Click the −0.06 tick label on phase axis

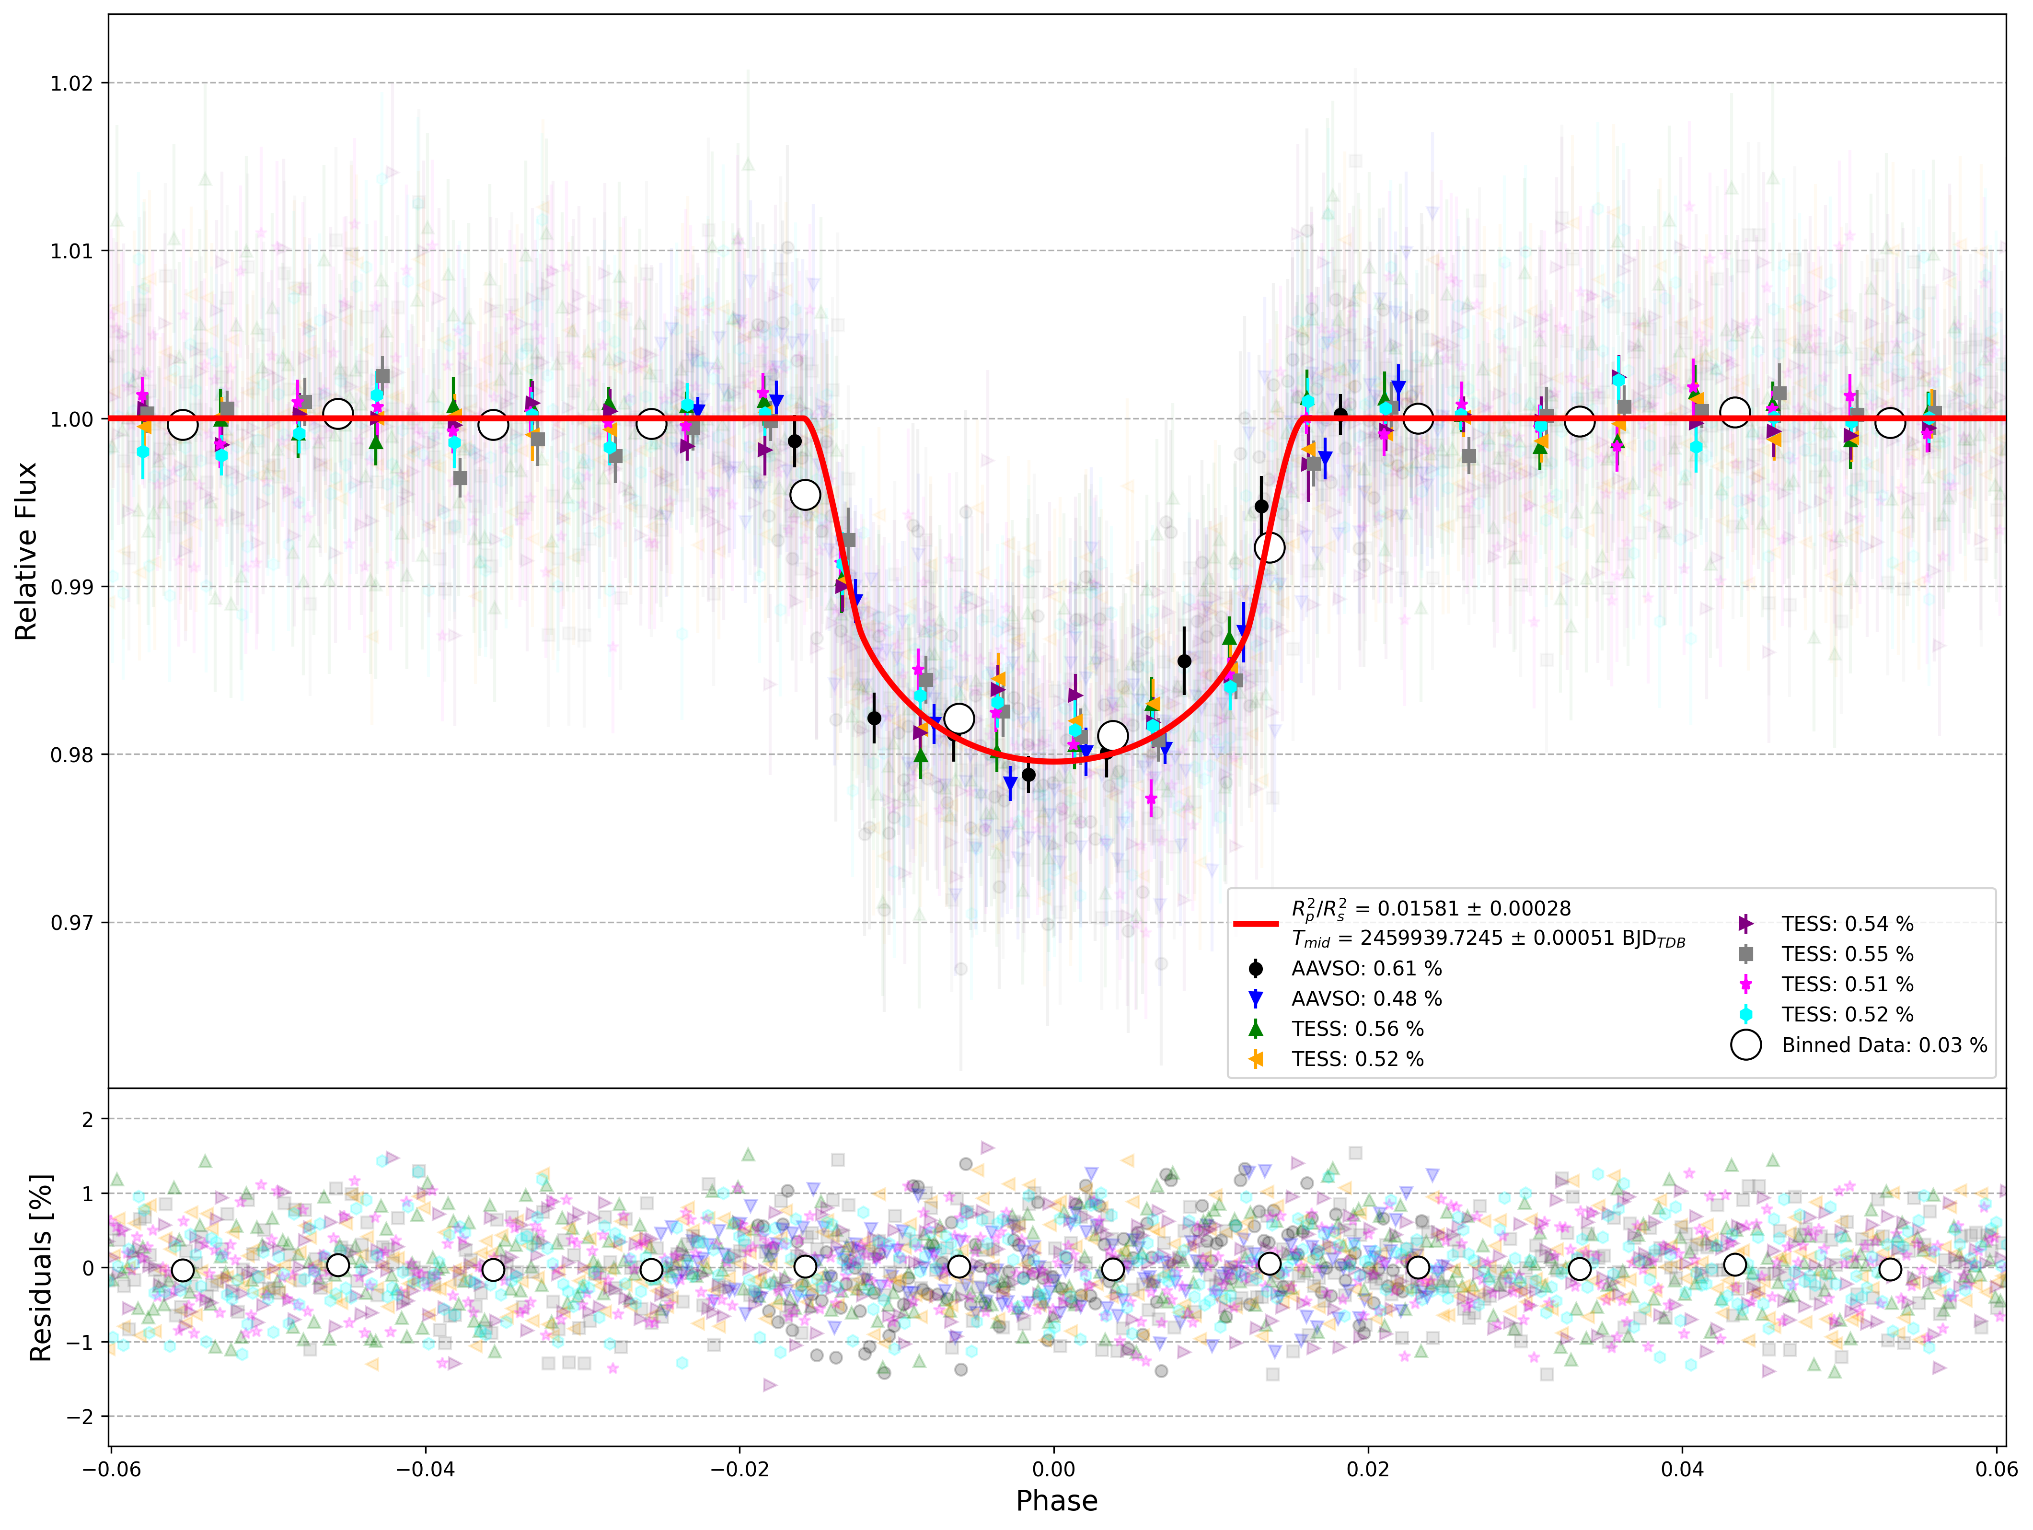click(111, 1469)
